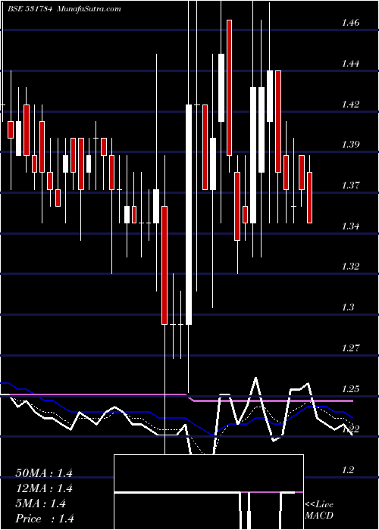The width and height of the screenshot is (379, 530).
Task: Click the BSE 531784 ticker label
Action: click(x=30, y=9)
